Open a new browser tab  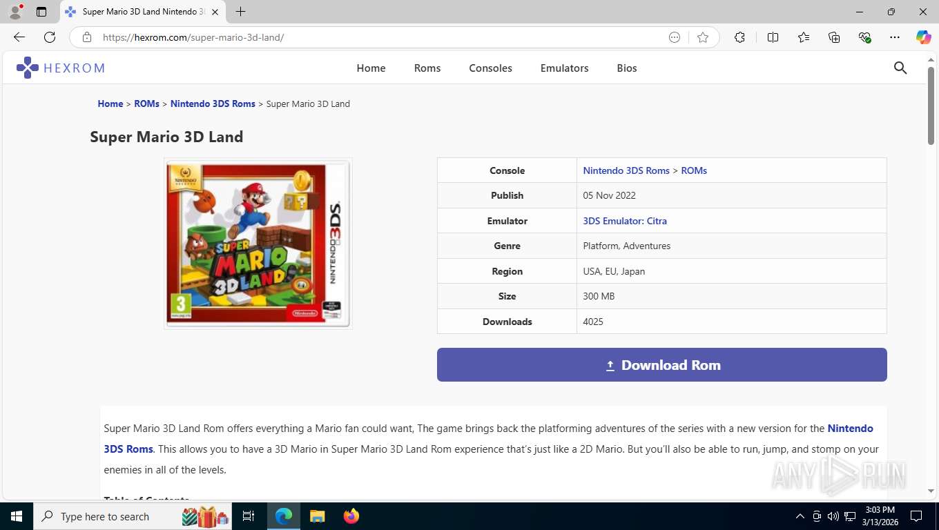click(x=240, y=12)
